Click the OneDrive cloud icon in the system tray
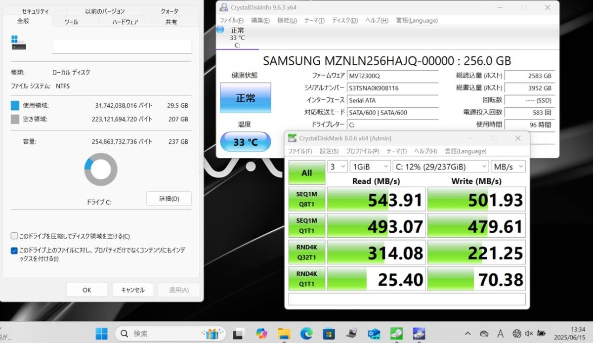The height and width of the screenshot is (343, 593). (x=484, y=334)
